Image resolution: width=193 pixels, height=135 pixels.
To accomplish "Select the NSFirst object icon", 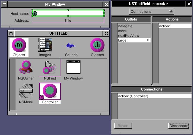I will coord(50,68).
